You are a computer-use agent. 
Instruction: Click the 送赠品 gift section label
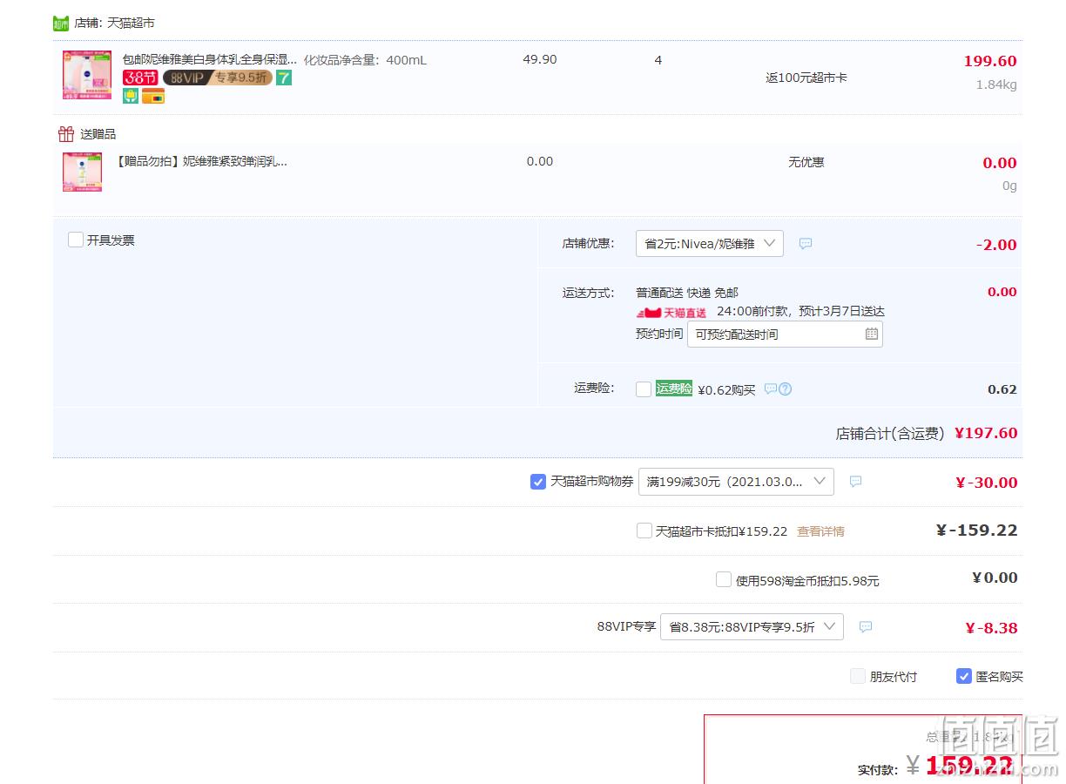(x=98, y=134)
